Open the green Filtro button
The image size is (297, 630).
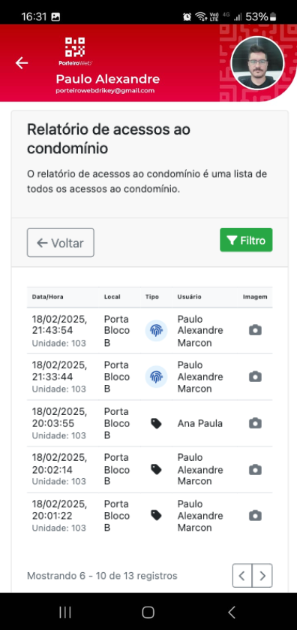pyautogui.click(x=246, y=240)
